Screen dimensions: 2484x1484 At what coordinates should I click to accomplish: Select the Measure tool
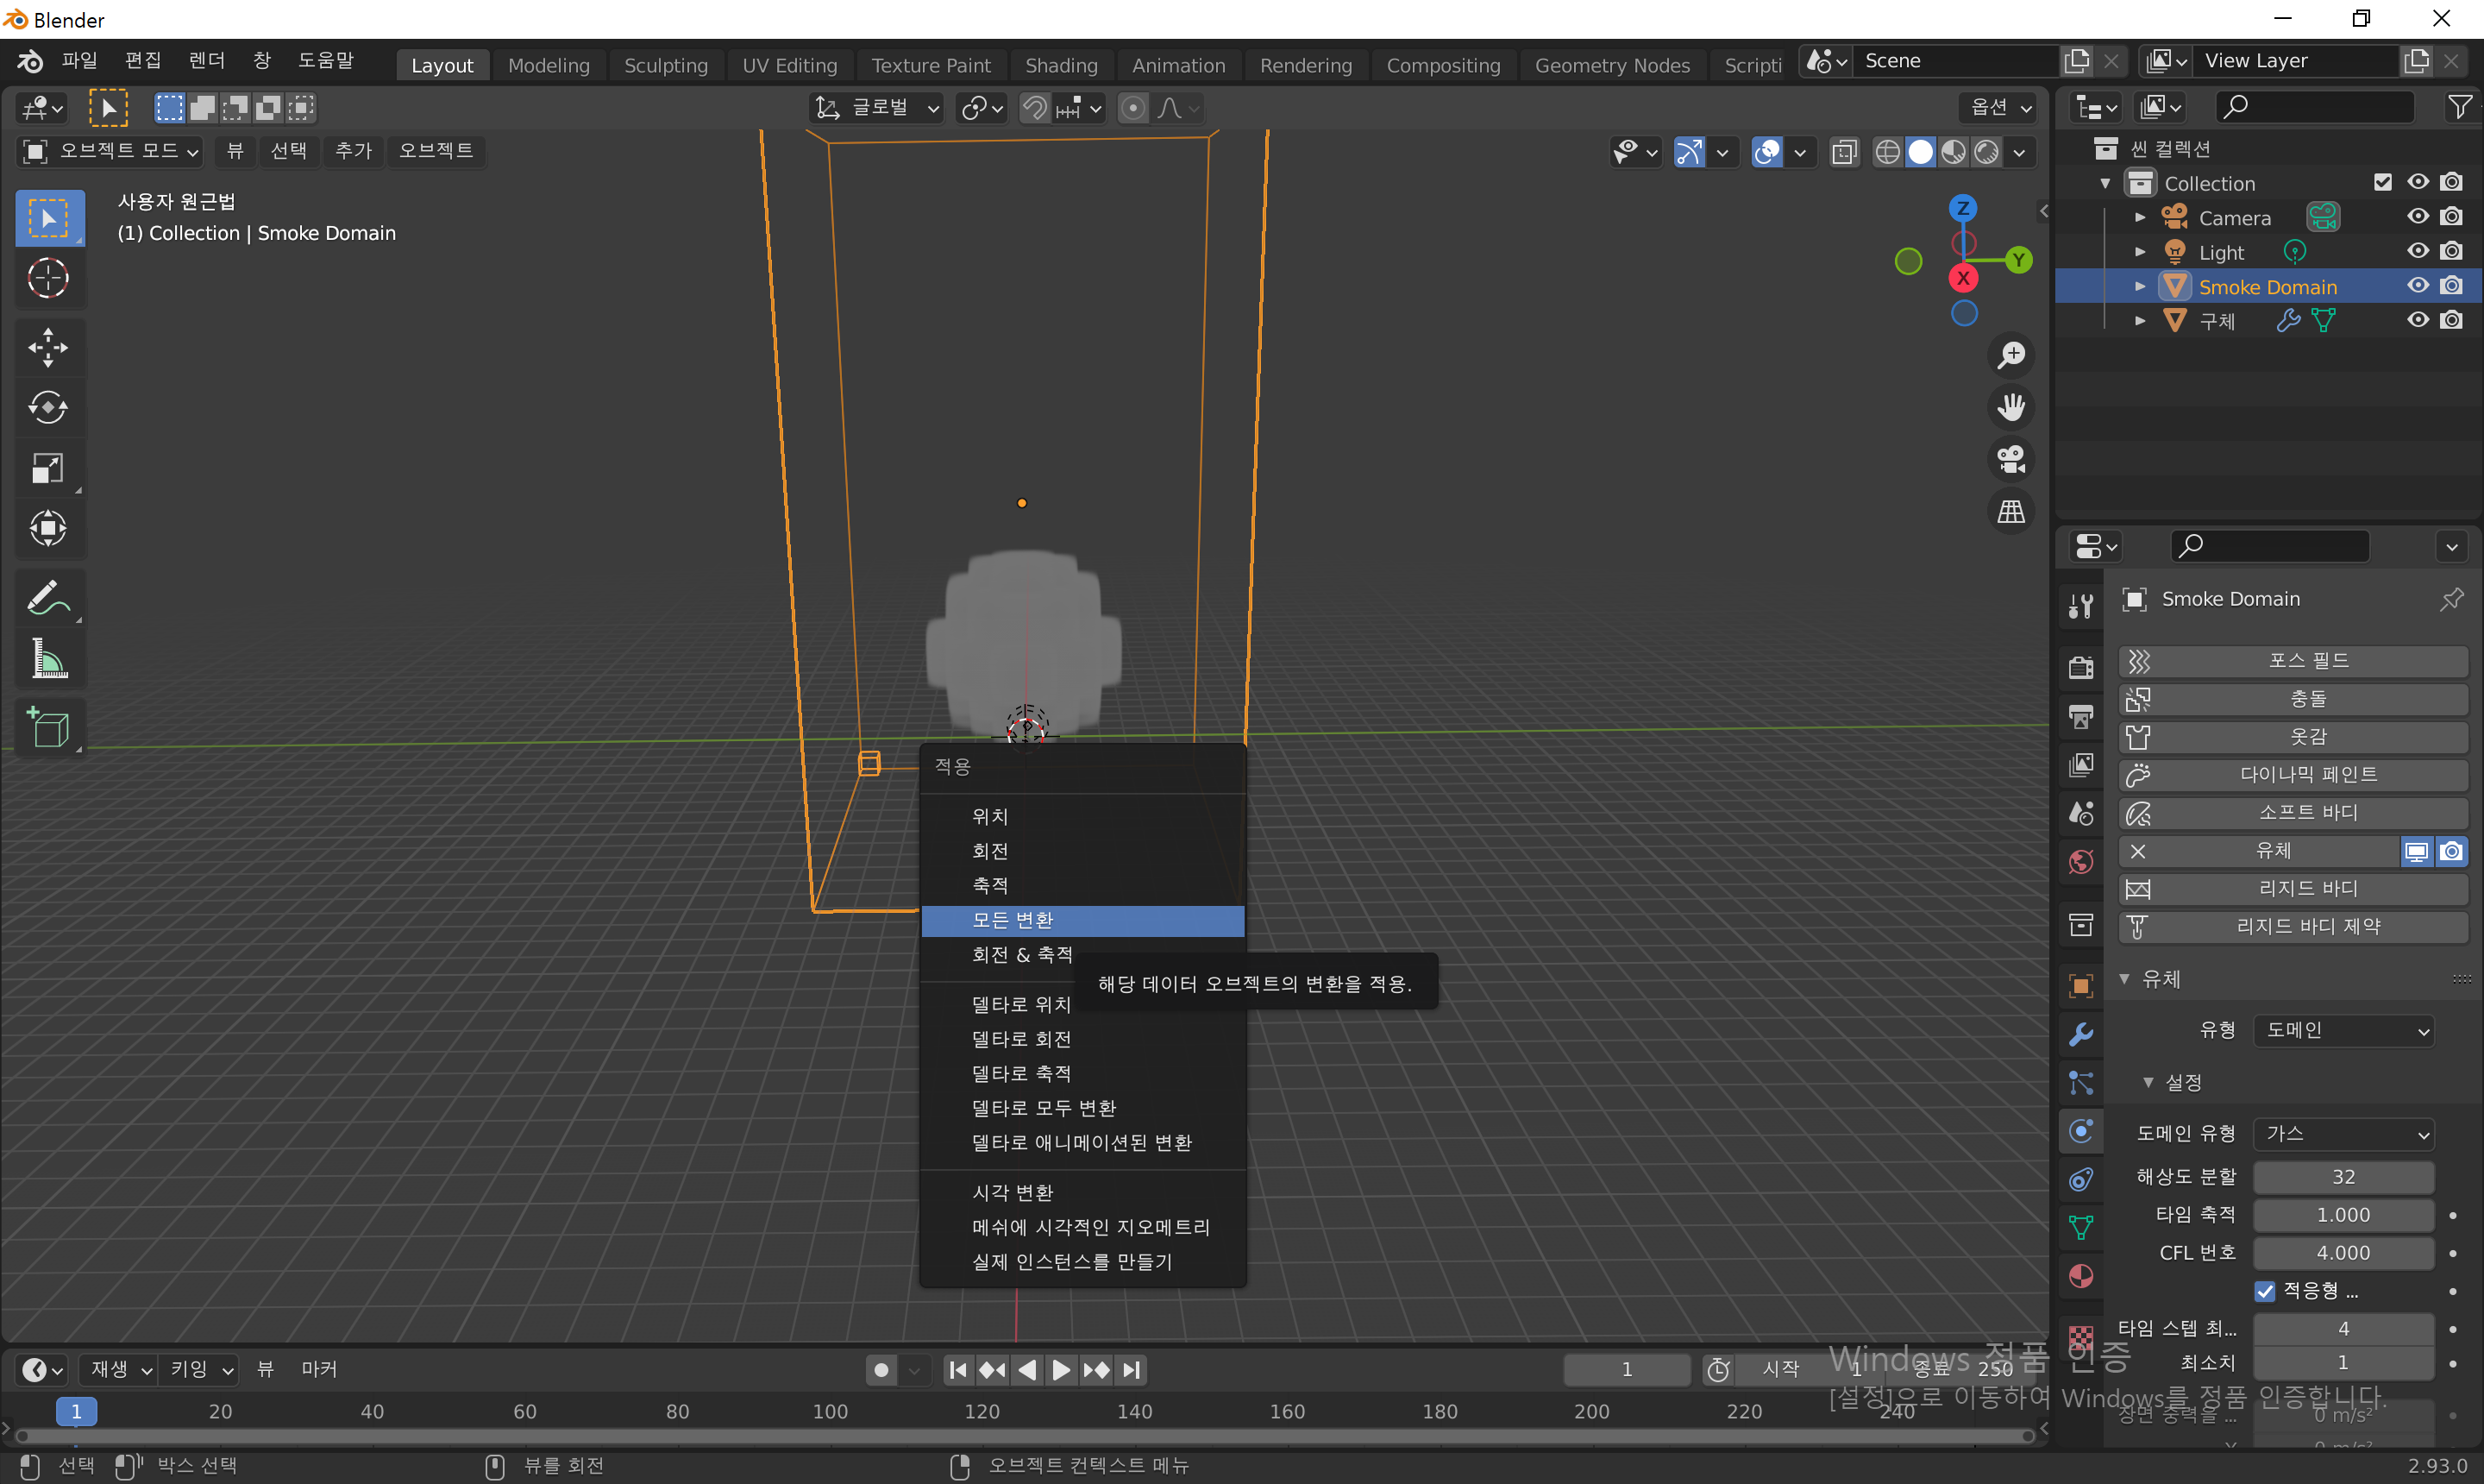tap(48, 658)
